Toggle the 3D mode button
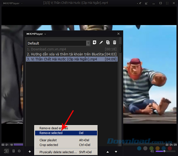The image size is (178, 156). pyautogui.click(x=6, y=151)
